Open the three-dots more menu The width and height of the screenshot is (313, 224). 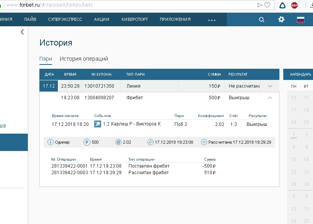(211, 20)
